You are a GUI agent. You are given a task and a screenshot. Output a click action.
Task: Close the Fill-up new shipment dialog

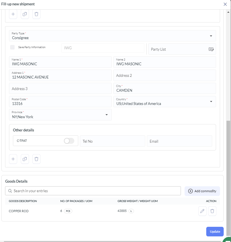pyautogui.click(x=225, y=4)
